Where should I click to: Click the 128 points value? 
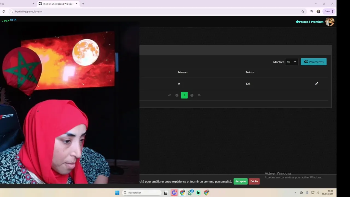(248, 83)
